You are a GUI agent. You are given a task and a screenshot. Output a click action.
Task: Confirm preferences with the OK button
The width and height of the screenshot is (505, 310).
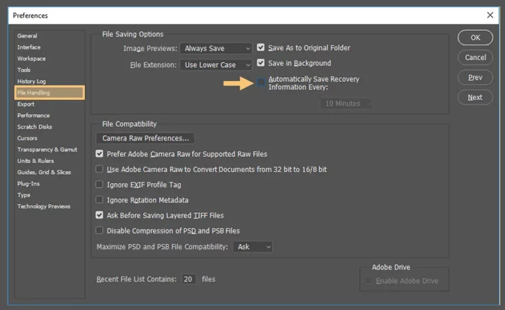pos(475,37)
